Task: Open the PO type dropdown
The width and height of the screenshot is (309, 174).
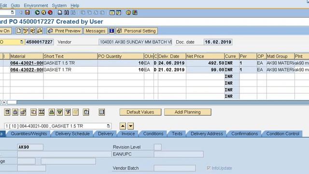Action: click(x=22, y=42)
